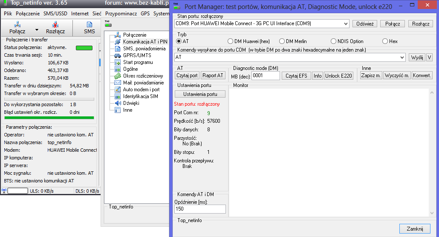Click the Rozłącz disconnect toolbar icon

[x=55, y=28]
